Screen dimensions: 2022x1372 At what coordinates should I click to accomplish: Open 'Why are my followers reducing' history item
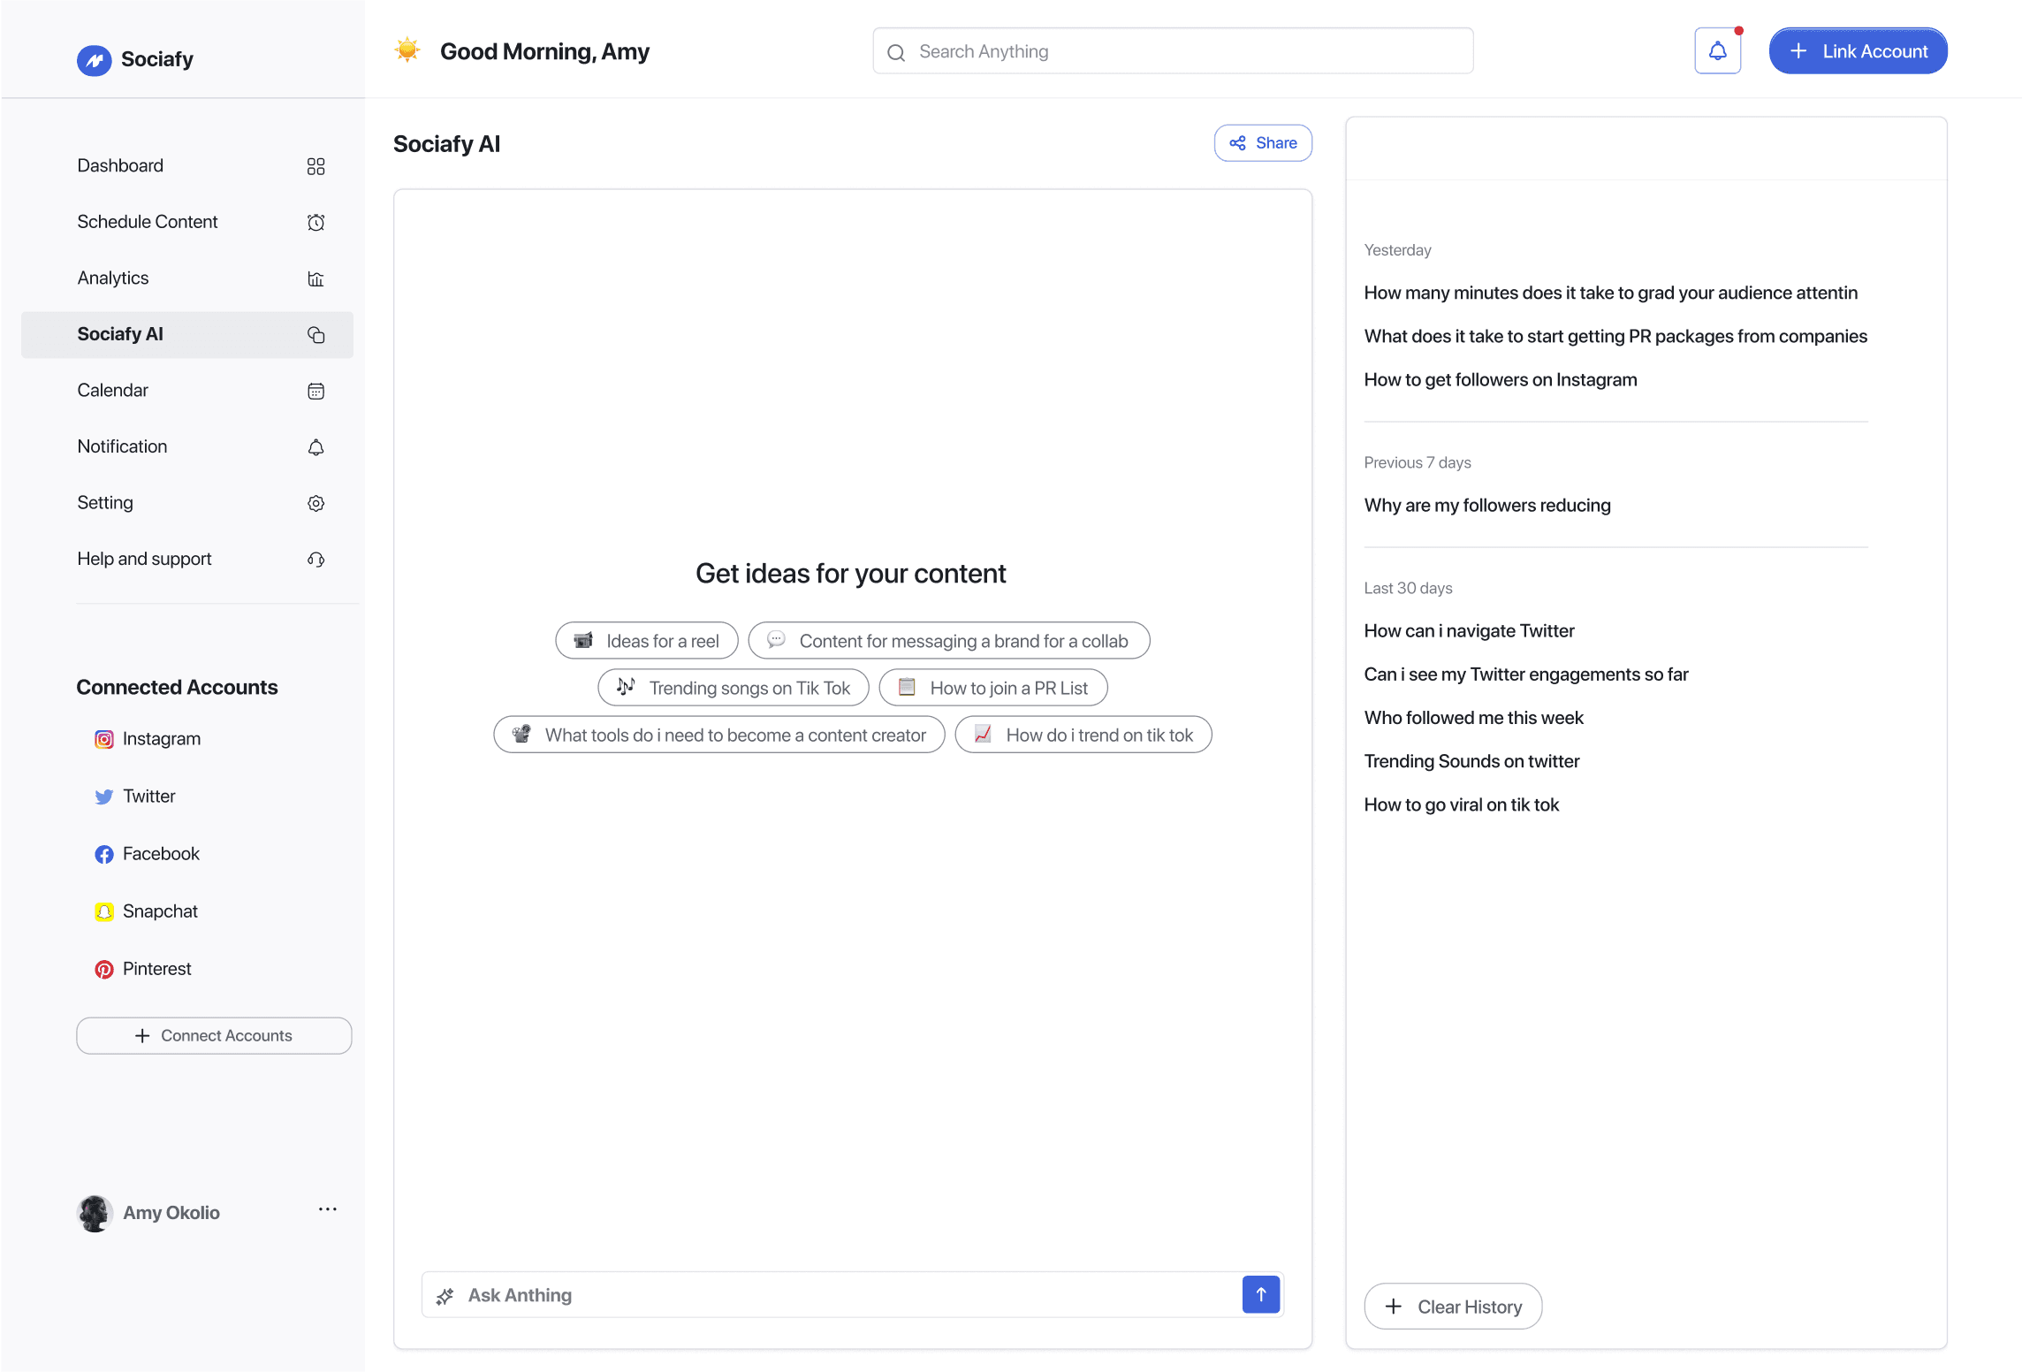pos(1486,505)
